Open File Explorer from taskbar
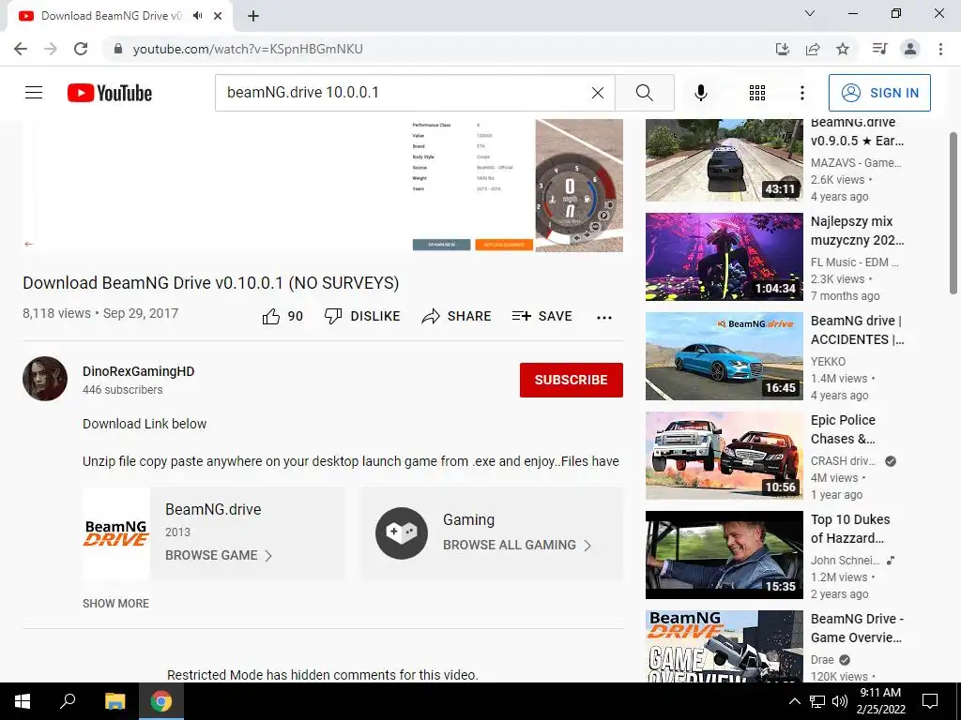 pyautogui.click(x=114, y=701)
